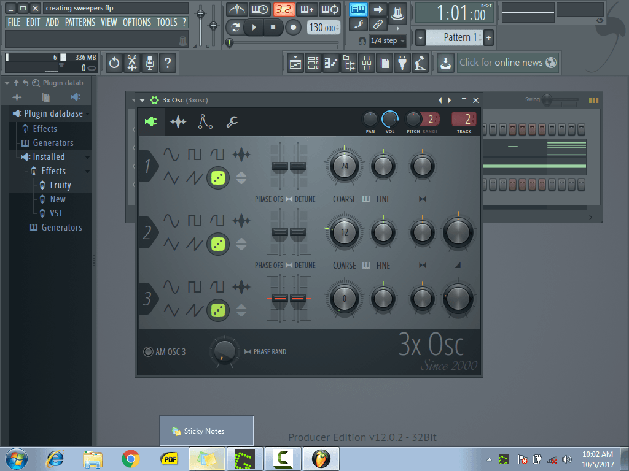This screenshot has height=471, width=629.
Task: Click the Record button
Action: pyautogui.click(x=293, y=27)
